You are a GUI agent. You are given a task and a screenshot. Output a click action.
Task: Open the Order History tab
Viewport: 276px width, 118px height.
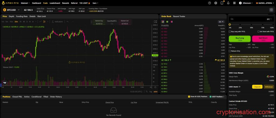56,96
